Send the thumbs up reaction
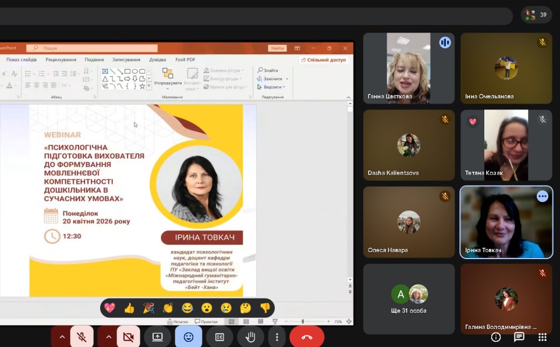 click(x=129, y=308)
